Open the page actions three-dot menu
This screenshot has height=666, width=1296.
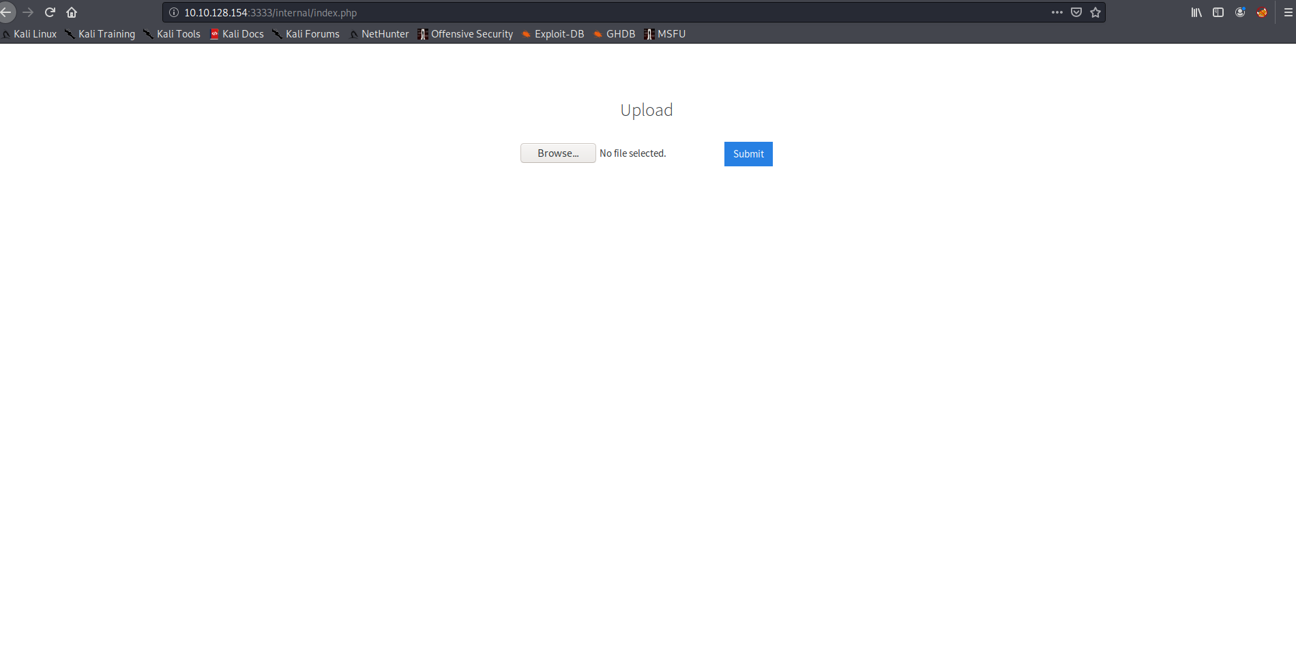1057,12
